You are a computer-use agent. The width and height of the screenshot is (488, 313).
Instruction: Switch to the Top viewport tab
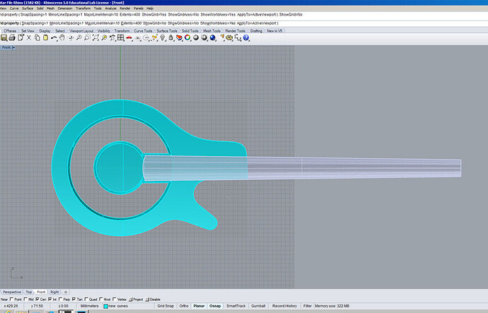pos(28,293)
